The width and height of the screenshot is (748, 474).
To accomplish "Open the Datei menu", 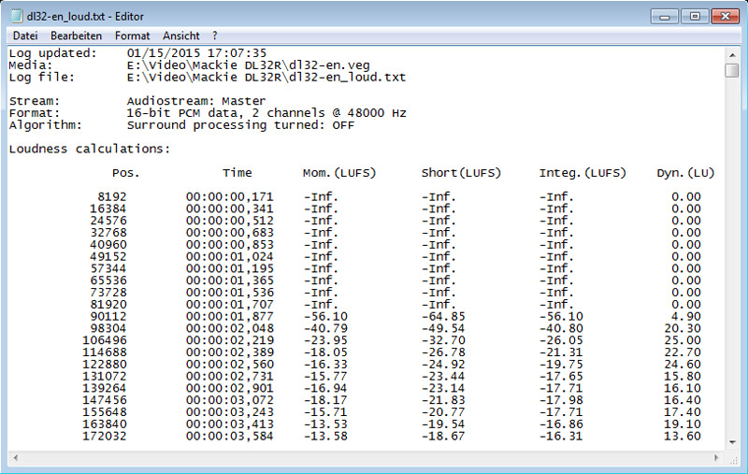I will pyautogui.click(x=25, y=36).
